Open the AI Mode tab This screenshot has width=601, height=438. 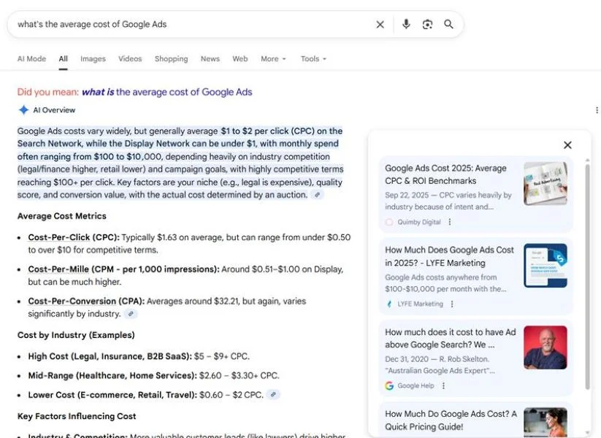click(x=31, y=58)
